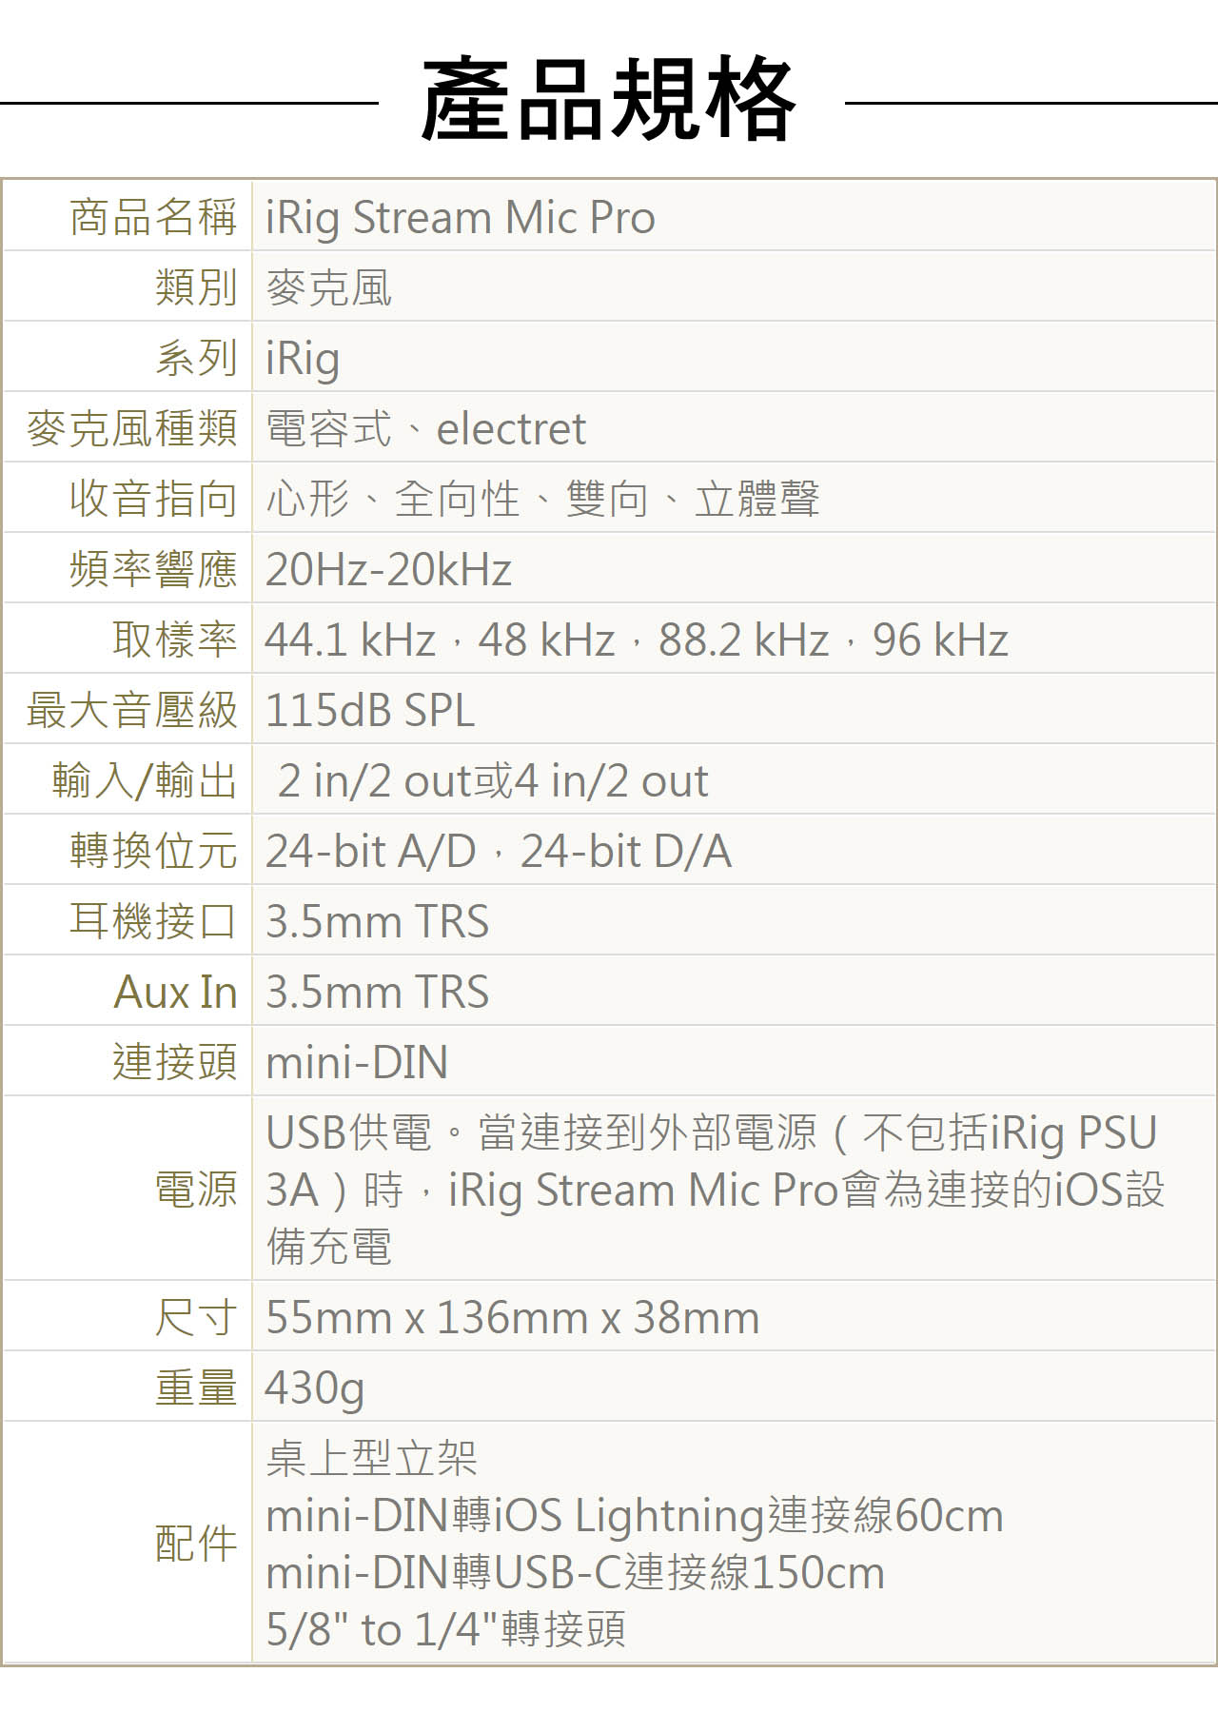Click the 麥克風種類 row label
1218x1732 pixels.
click(x=132, y=428)
